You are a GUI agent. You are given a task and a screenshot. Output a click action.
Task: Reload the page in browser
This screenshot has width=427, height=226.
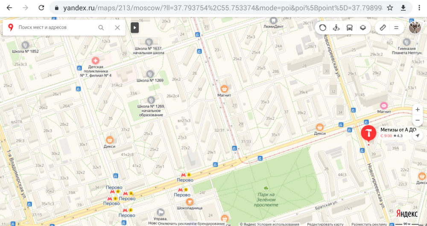[x=41, y=8]
